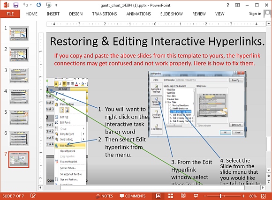Select slide 5 thumbnail
The image size is (272, 200).
click(x=19, y=118)
